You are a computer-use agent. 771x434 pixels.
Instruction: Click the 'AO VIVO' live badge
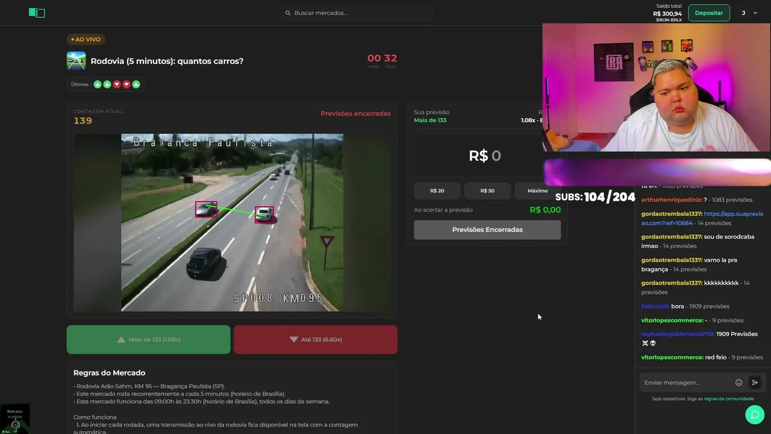pyautogui.click(x=86, y=39)
